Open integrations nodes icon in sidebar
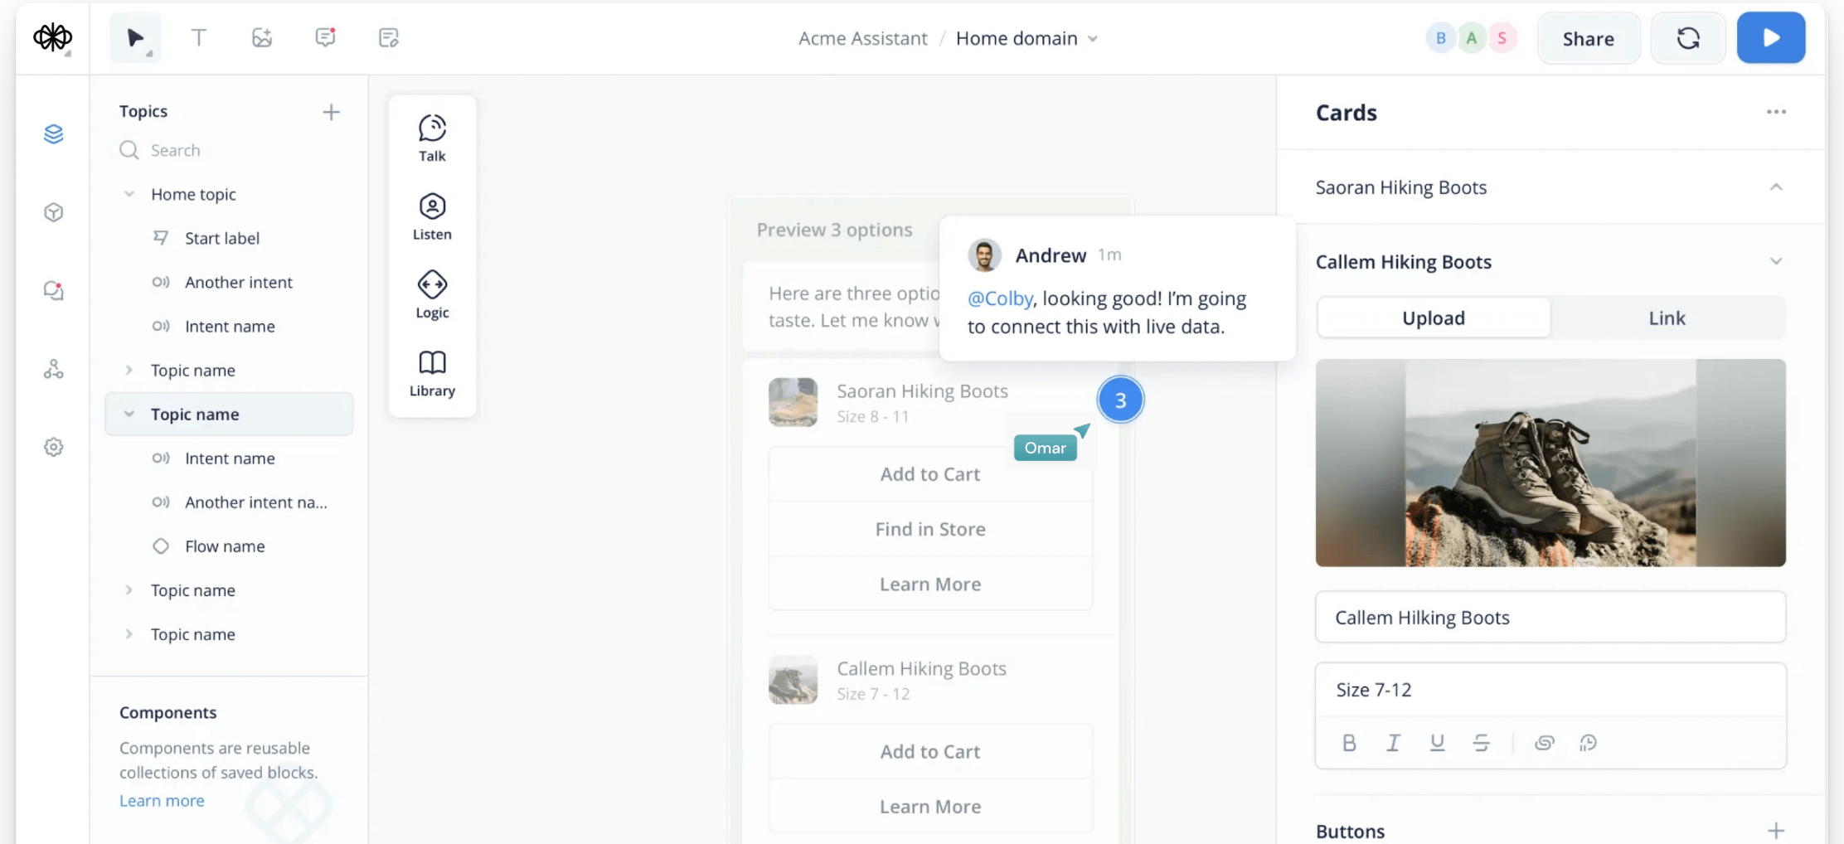The image size is (1844, 844). pos(54,369)
